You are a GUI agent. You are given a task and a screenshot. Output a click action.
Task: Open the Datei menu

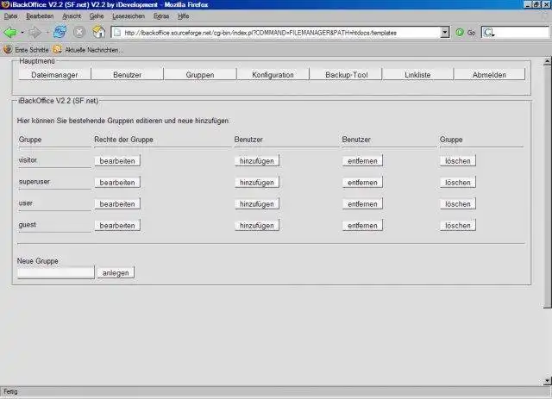tap(10, 16)
